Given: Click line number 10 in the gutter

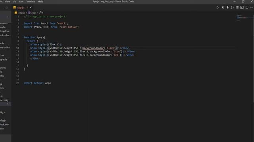Looking at the screenshot, I should [17, 48].
